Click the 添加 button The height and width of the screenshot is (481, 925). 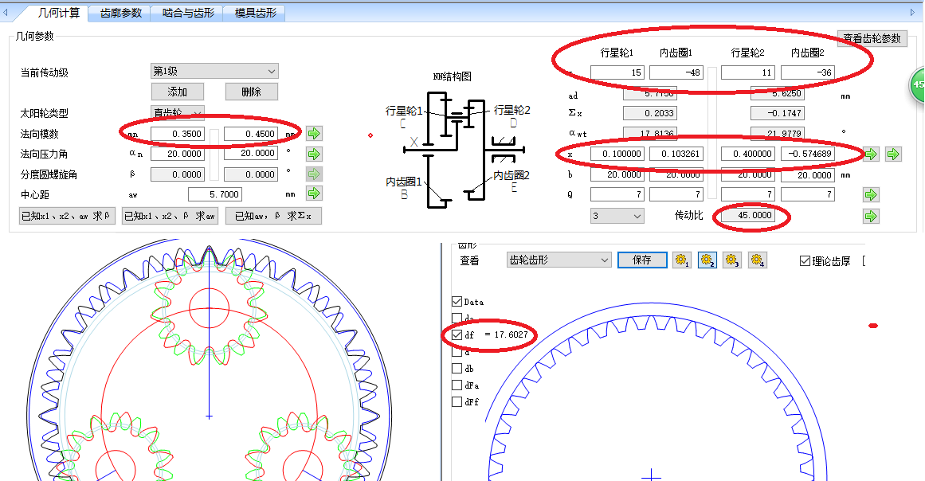tap(178, 92)
